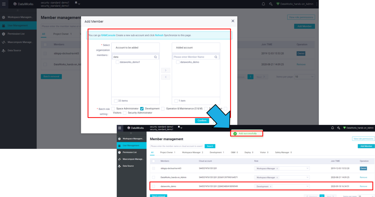Move account left with transfer arrow button
The width and height of the screenshot is (375, 197).
pos(166,77)
